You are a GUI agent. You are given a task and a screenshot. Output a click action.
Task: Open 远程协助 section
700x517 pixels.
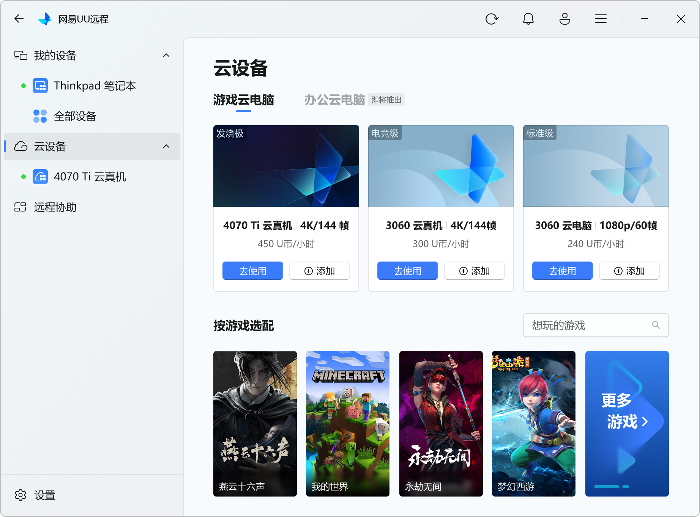(x=92, y=207)
